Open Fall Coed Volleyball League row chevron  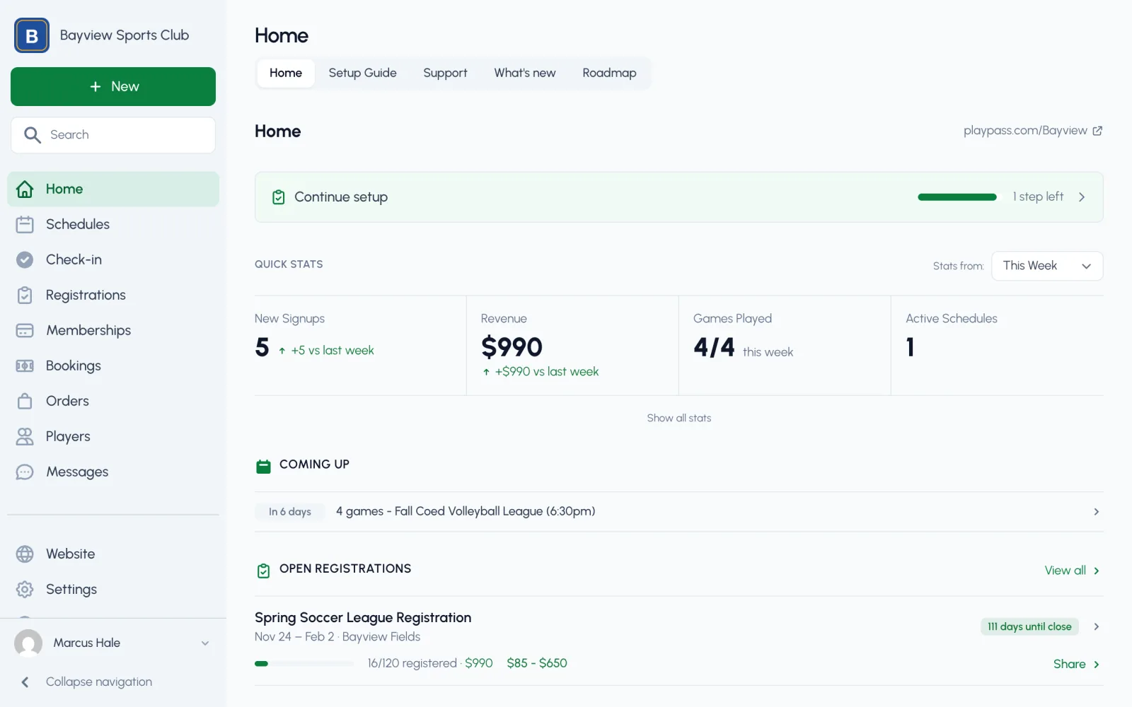pyautogui.click(x=1096, y=512)
